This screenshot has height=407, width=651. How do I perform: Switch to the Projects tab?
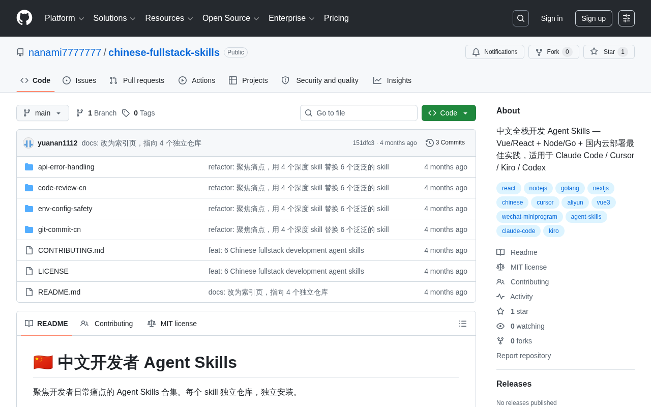(x=248, y=80)
